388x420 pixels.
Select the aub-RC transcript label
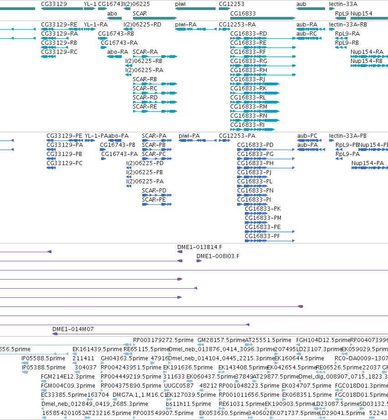click(x=306, y=33)
